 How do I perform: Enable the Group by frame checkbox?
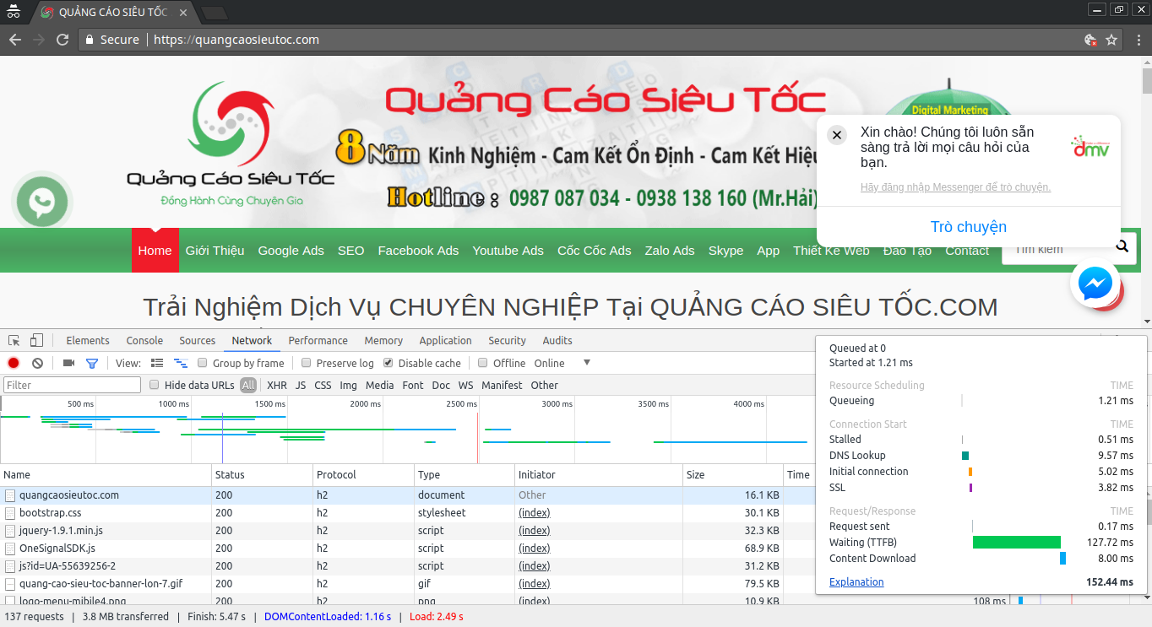pyautogui.click(x=203, y=363)
